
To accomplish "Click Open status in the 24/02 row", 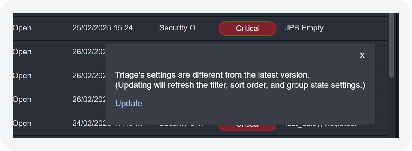I will pyautogui.click(x=22, y=124).
